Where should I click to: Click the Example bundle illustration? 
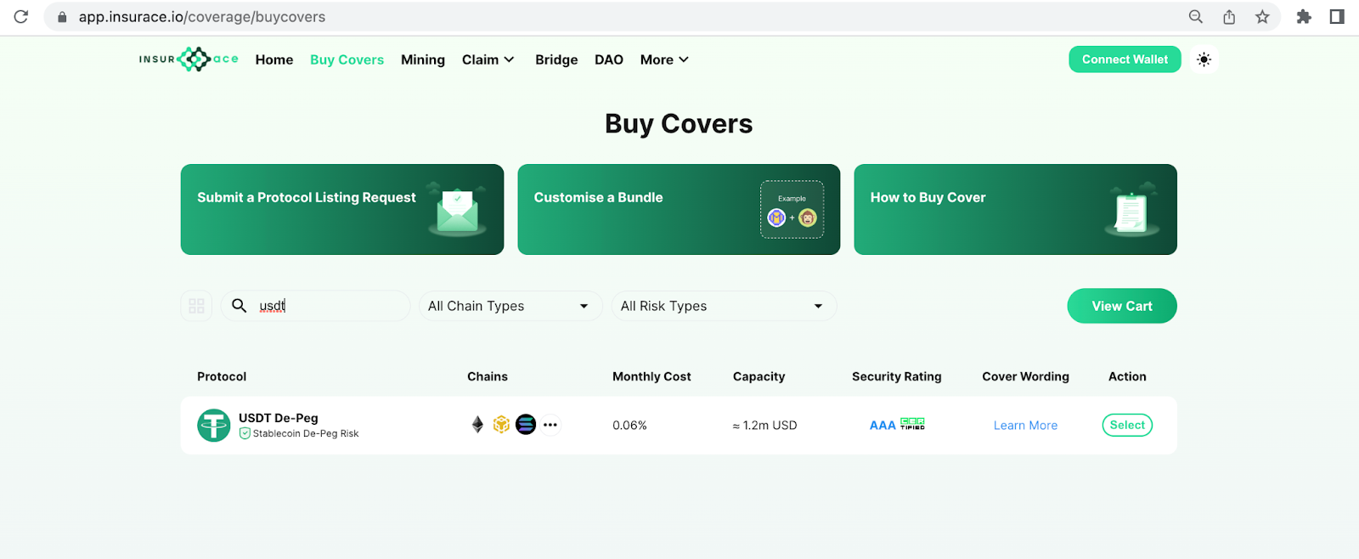point(792,210)
